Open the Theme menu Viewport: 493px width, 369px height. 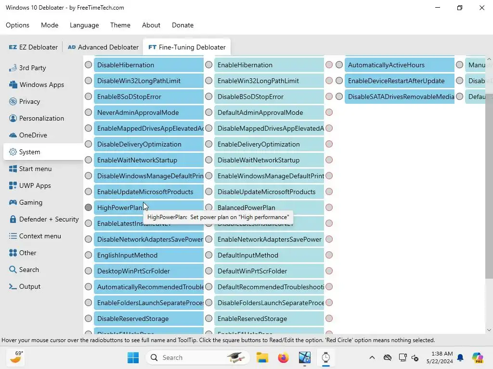120,25
